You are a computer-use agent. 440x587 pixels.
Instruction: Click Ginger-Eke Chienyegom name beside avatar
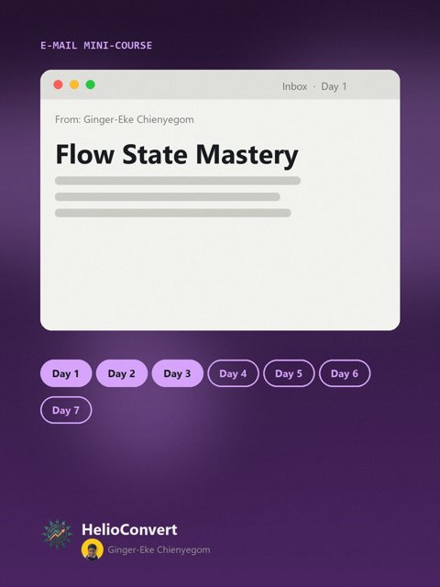[159, 549]
